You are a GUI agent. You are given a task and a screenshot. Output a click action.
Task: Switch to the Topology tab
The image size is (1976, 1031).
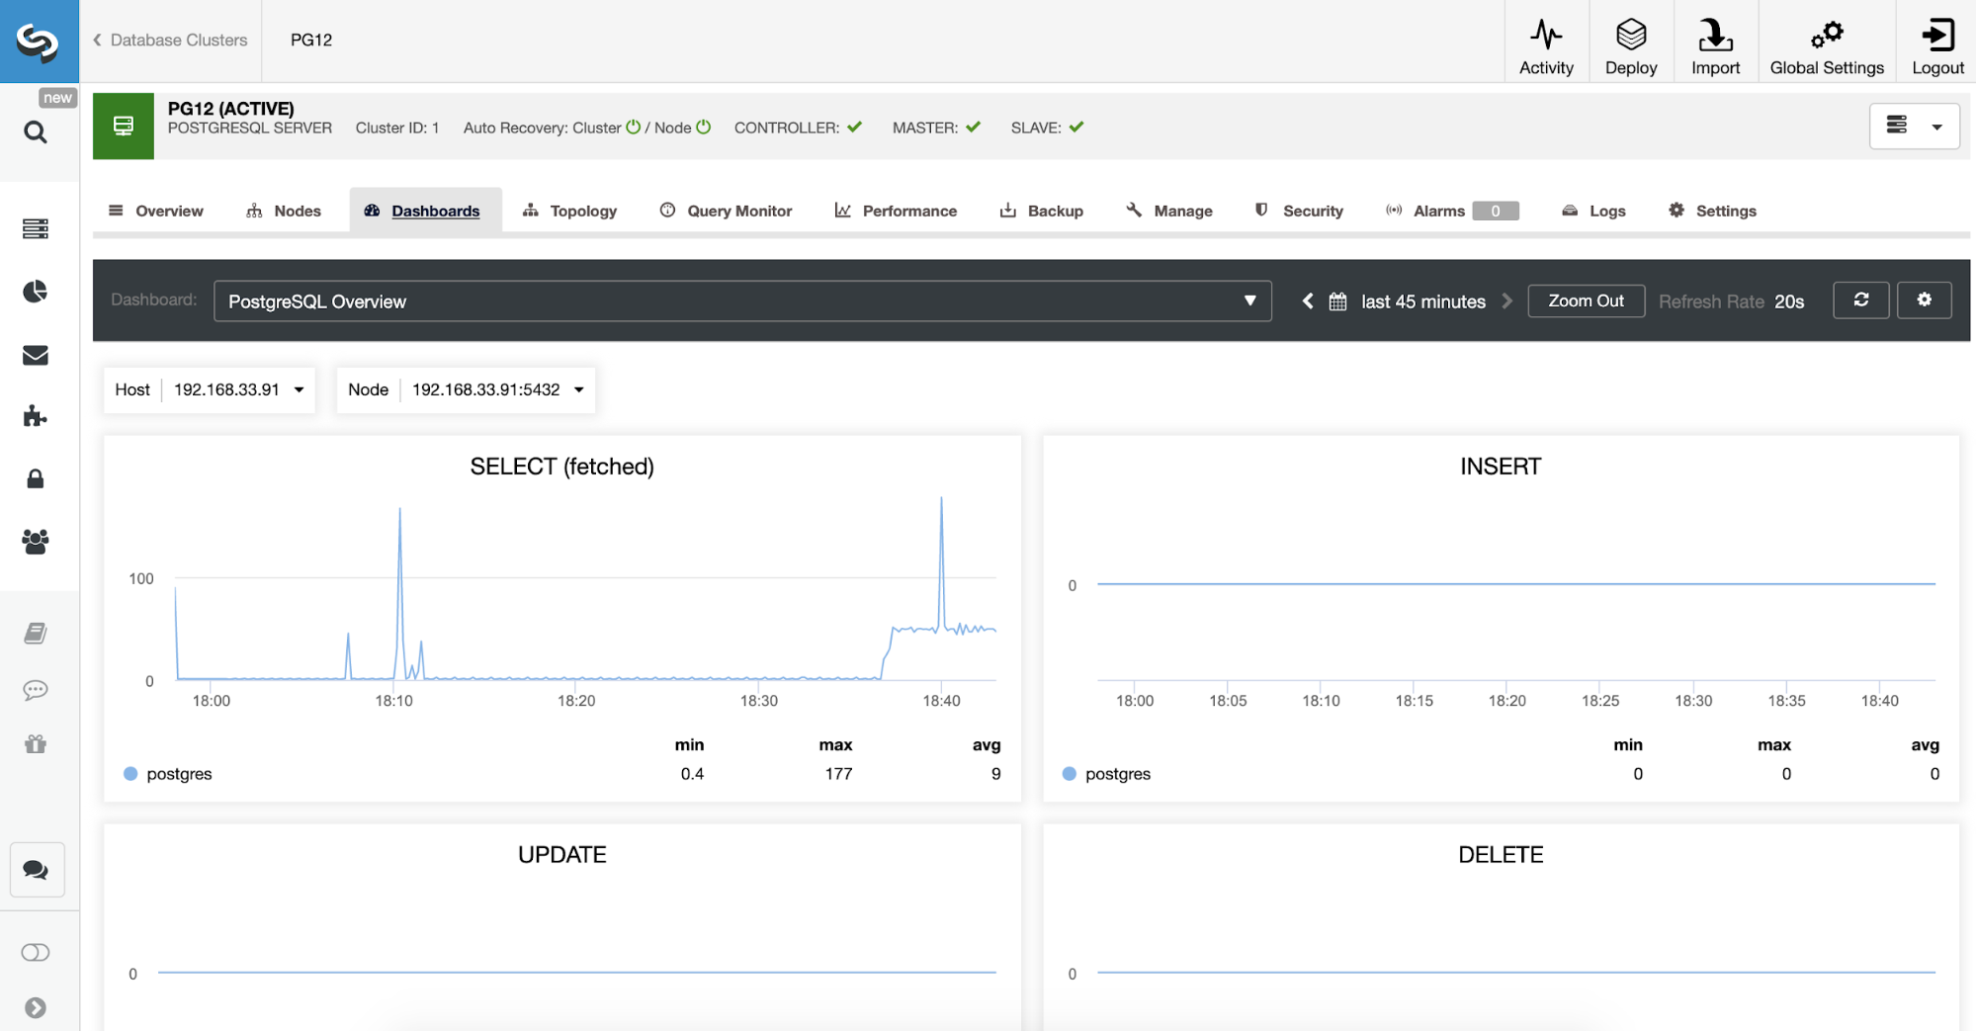coord(570,211)
